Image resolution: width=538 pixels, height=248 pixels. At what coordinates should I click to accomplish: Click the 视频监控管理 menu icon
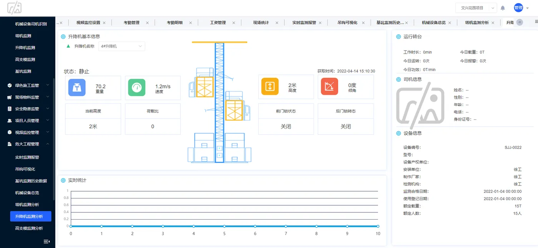[x=10, y=132]
